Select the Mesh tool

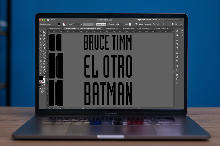pos(41,61)
